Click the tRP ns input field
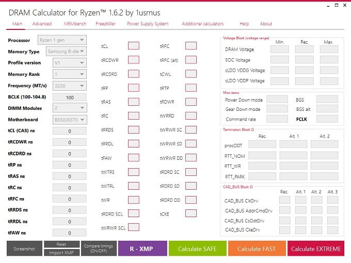This screenshot has height=263, width=351. (70, 165)
